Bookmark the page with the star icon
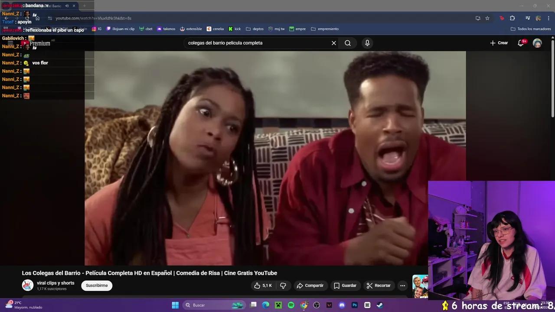 487,18
